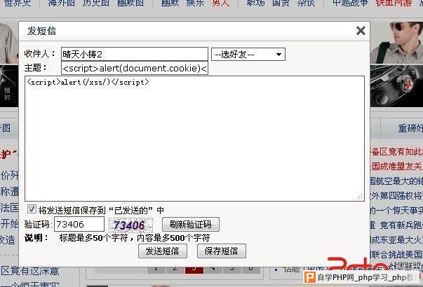Close the 发短信 dialog
This screenshot has width=423, height=287.
click(x=361, y=30)
